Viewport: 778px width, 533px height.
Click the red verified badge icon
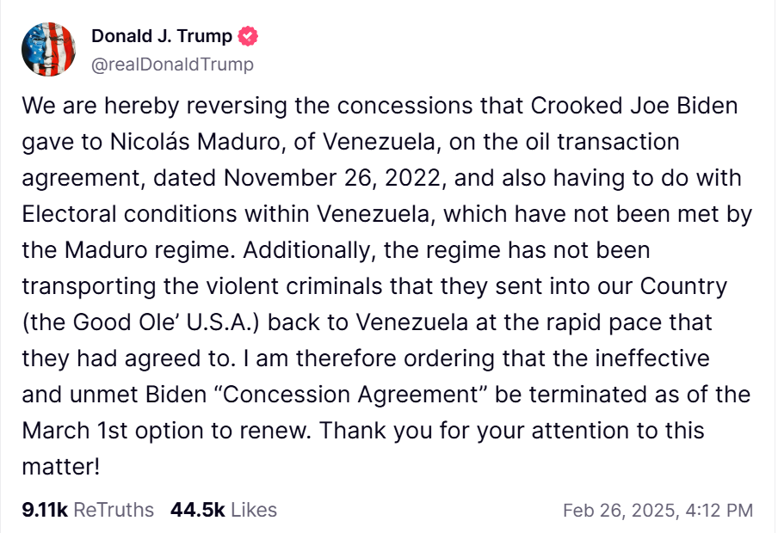pyautogui.click(x=248, y=36)
